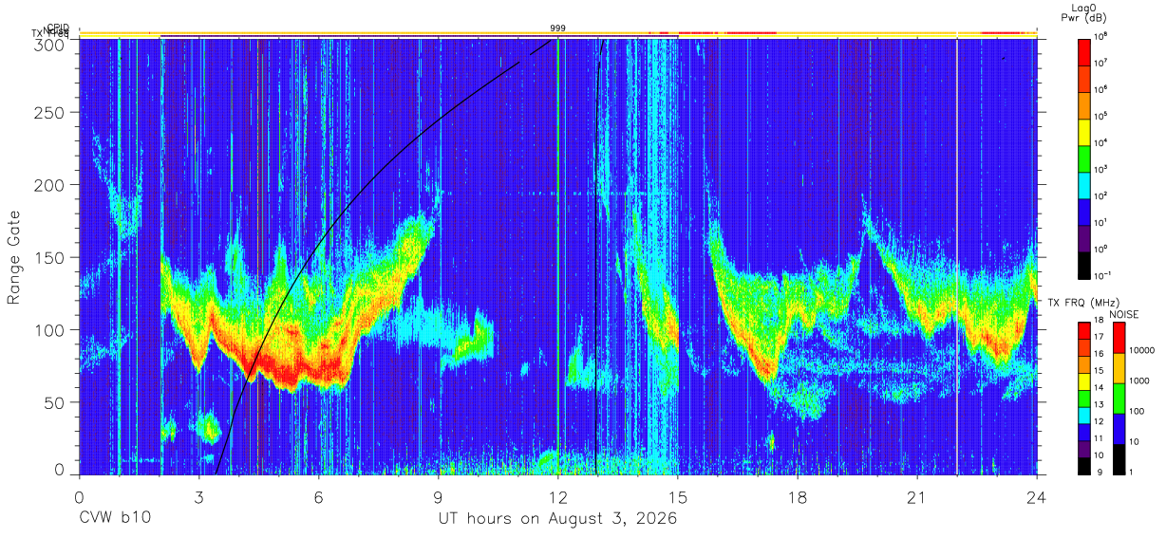Click the red segment of NOISE colorbar
This screenshot has width=1166, height=538.
(x=1119, y=337)
